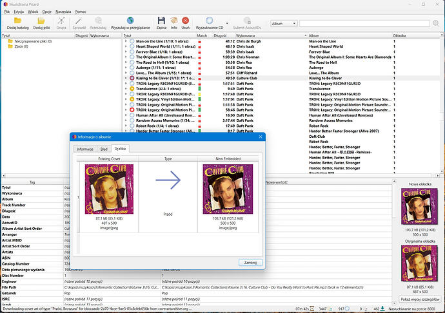Click green match indicator of Vinyl Edition row
Image resolution: width=445 pixels, height=313 pixels.
[x=199, y=99]
